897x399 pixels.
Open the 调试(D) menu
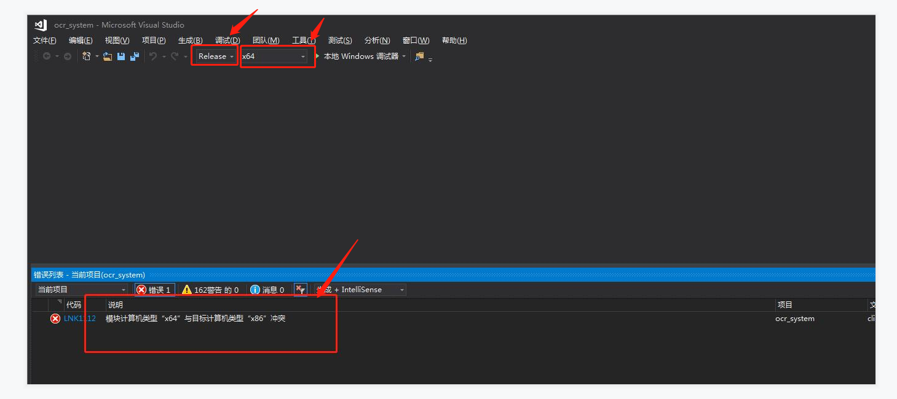[227, 41]
